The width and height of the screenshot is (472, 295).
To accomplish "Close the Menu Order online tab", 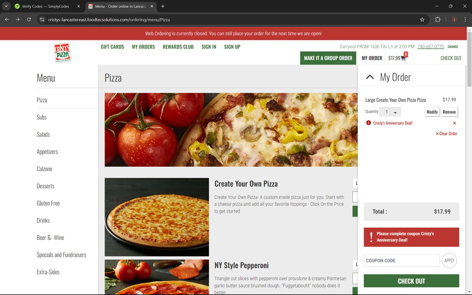I will click(152, 6).
